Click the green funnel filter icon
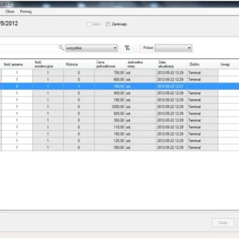This screenshot has height=239, width=239. (x=127, y=48)
